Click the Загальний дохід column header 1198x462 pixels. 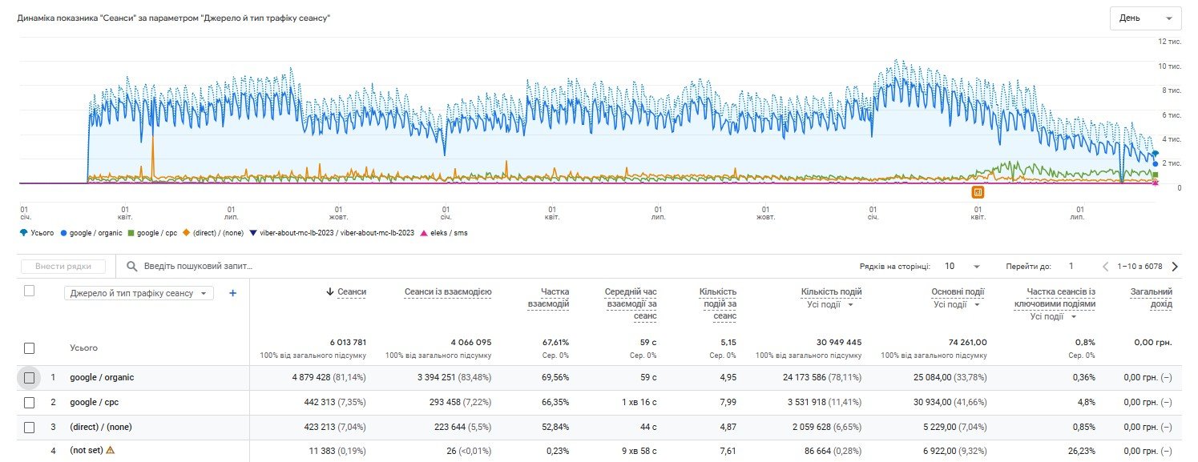tap(1151, 298)
